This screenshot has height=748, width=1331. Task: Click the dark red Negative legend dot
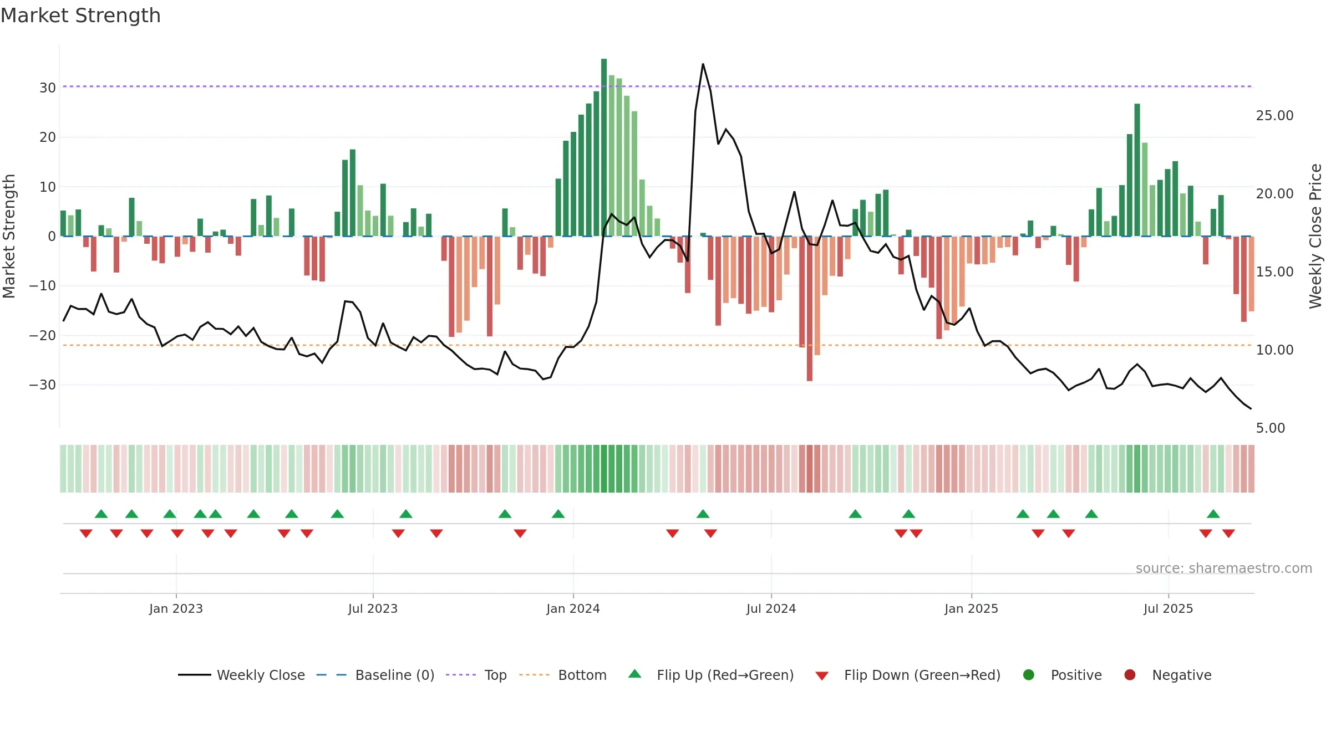pos(1130,675)
